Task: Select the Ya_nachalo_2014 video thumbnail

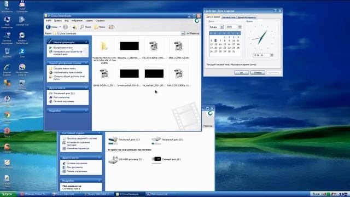Action: pyautogui.click(x=154, y=73)
